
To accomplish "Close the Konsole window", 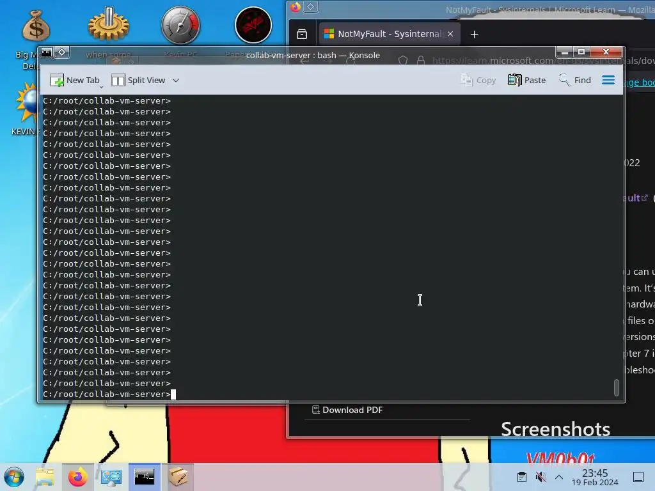I will [x=606, y=52].
